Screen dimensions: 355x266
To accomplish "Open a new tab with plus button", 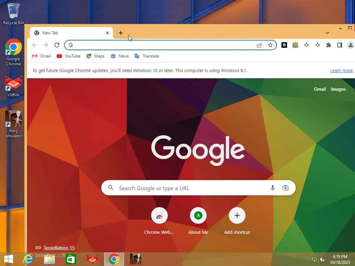I will tap(120, 33).
